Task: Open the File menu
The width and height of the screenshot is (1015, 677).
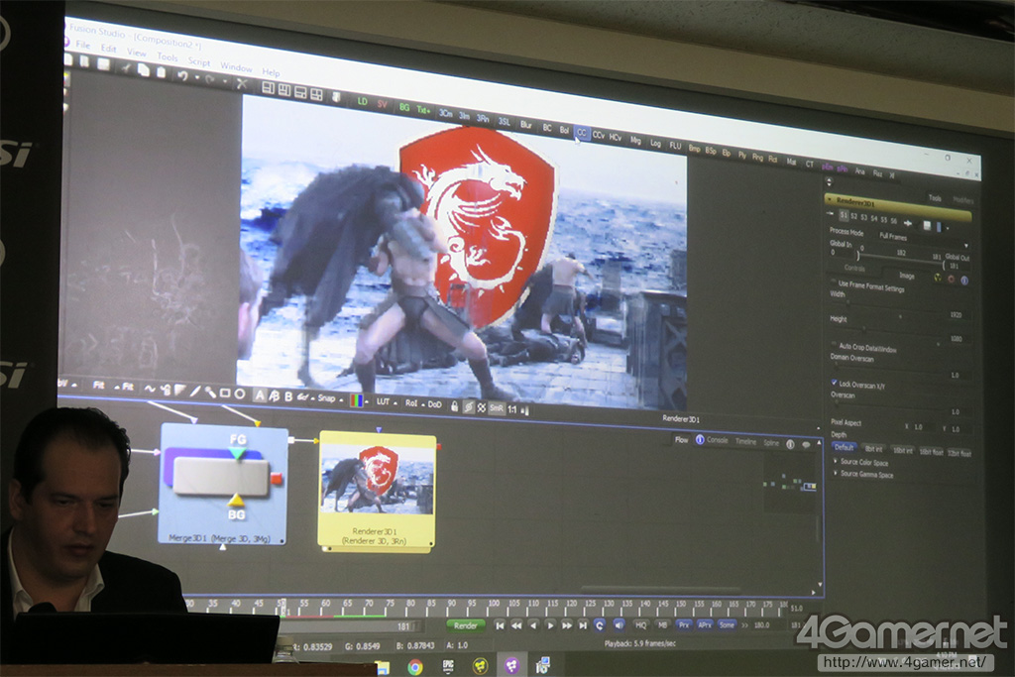Action: (x=83, y=45)
